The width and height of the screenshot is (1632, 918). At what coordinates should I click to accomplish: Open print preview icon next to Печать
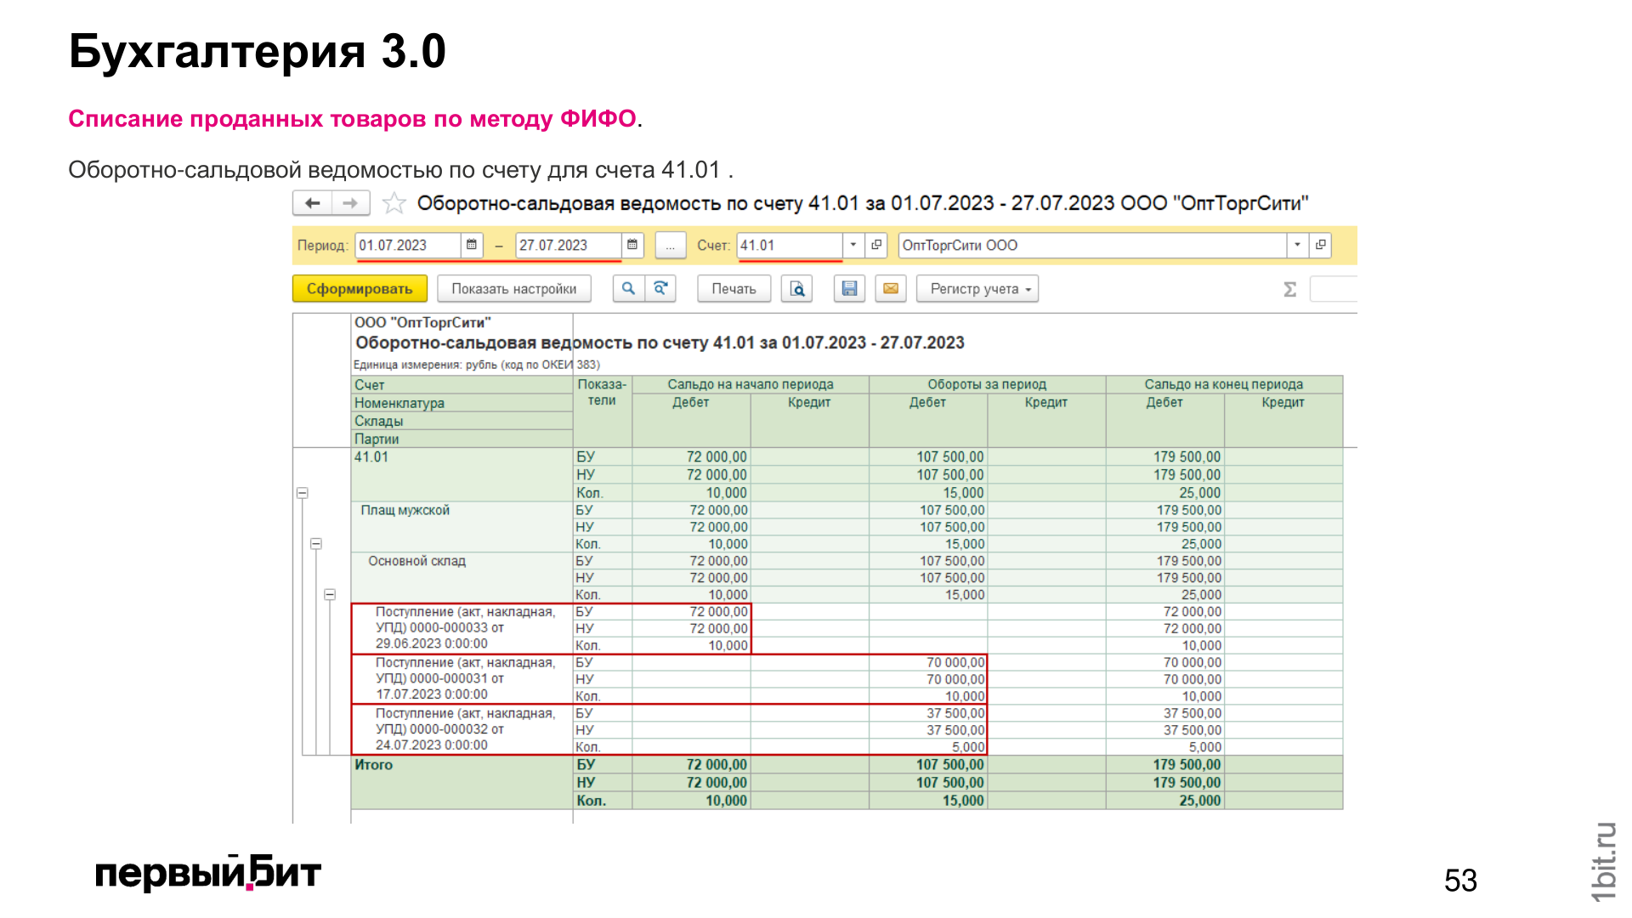tap(797, 289)
